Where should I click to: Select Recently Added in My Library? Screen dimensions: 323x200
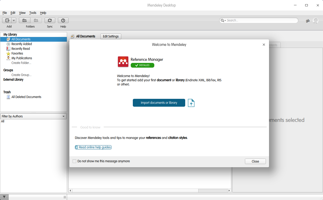click(21, 44)
